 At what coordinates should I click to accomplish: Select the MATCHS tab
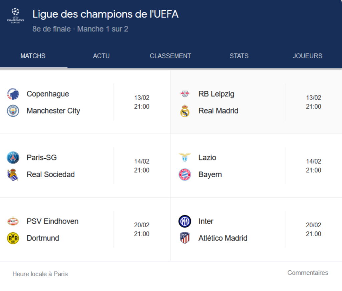[x=33, y=56]
